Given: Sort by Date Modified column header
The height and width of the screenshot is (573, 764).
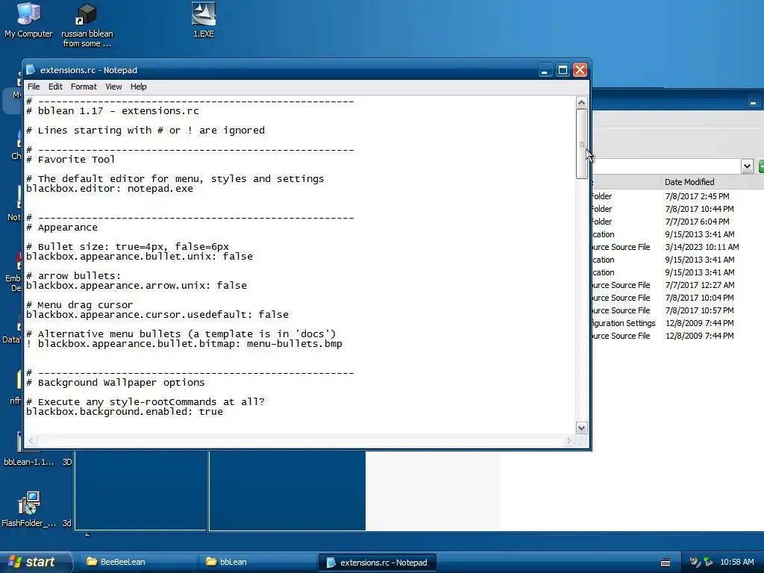Looking at the screenshot, I should (704, 182).
